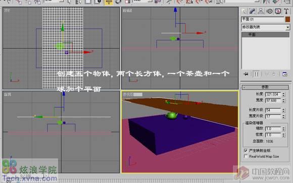Adjust the 密度 spinner arrows

(x=284, y=135)
